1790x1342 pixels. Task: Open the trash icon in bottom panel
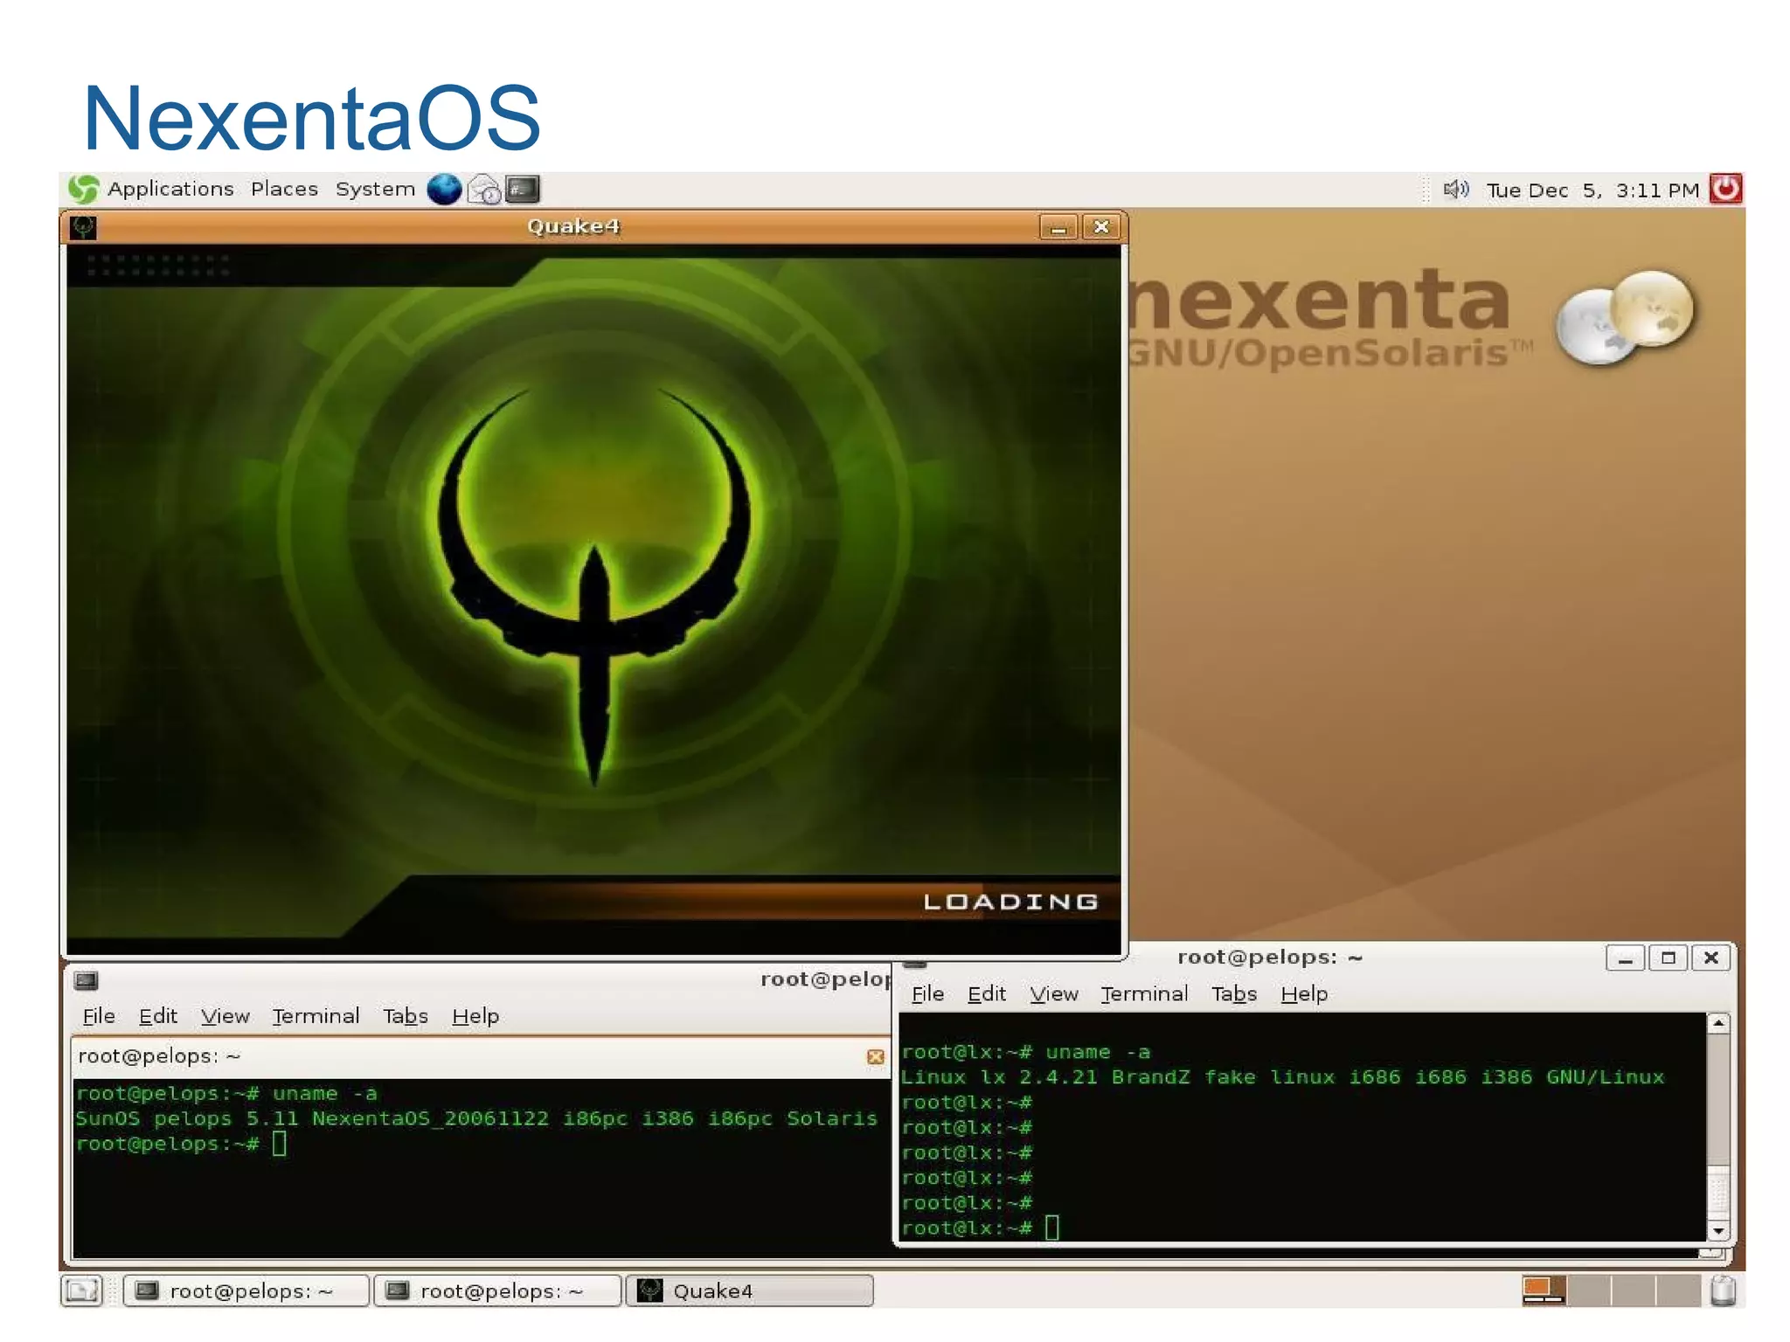coord(1724,1290)
